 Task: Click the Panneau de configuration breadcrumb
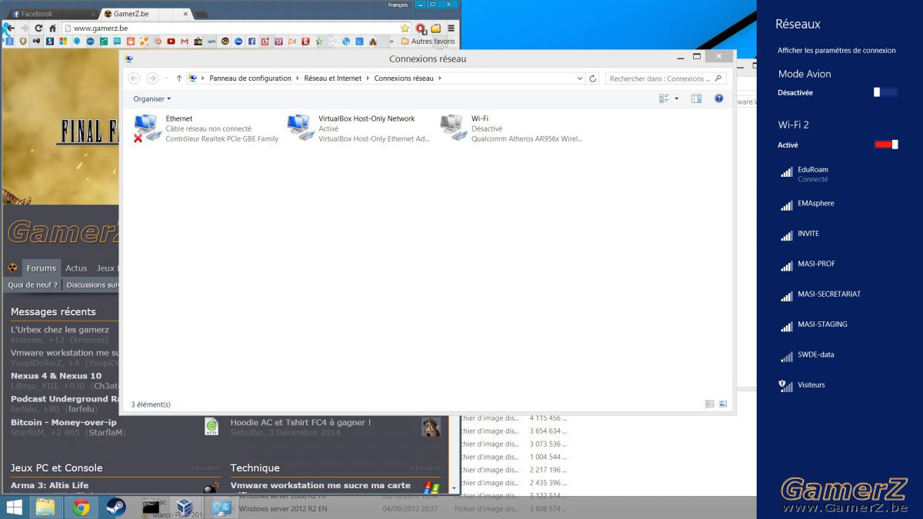[251, 78]
